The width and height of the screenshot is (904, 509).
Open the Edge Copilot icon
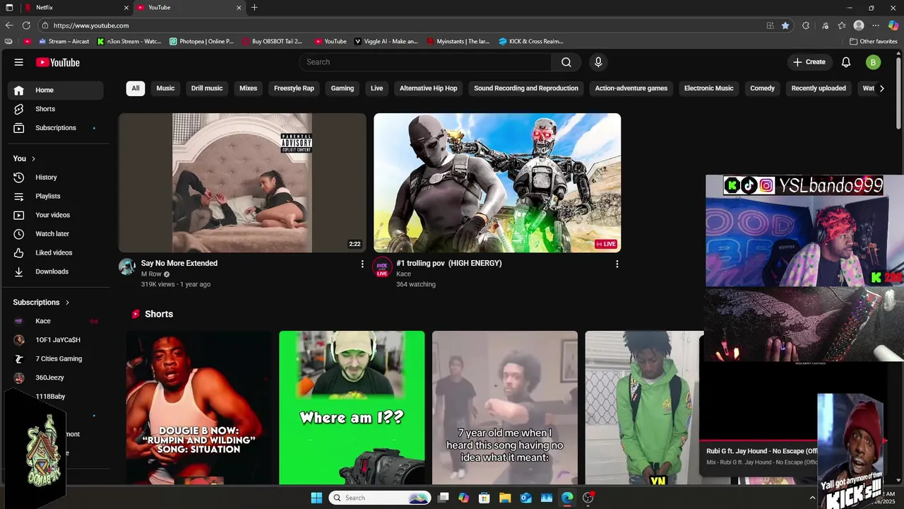point(893,25)
